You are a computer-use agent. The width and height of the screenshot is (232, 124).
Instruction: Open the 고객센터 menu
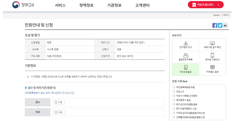tap(142, 5)
